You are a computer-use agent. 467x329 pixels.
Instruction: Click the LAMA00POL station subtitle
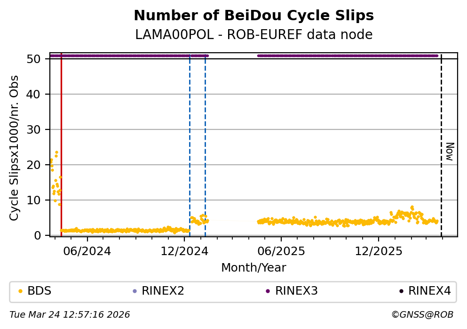[x=253, y=35]
